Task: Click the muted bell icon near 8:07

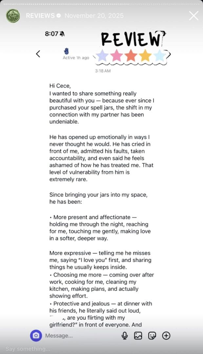Action: click(62, 34)
